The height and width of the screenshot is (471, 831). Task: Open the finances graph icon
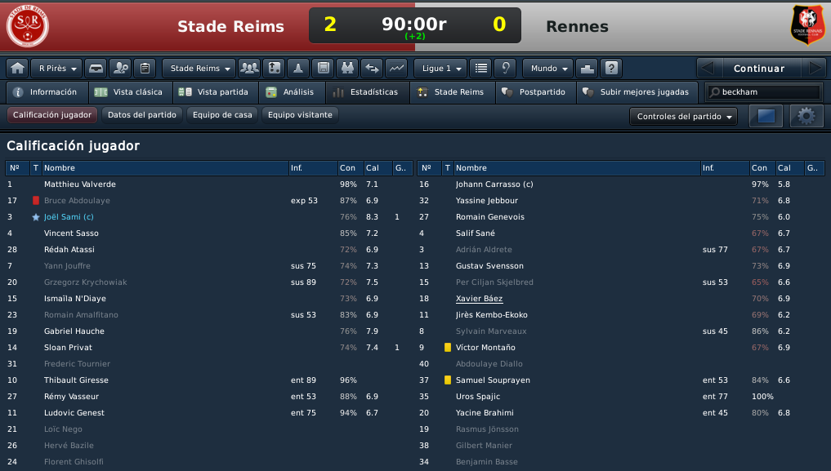point(396,69)
